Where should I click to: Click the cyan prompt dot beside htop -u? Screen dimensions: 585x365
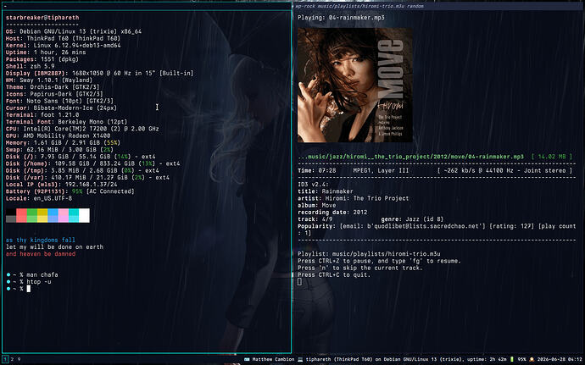tap(8, 282)
